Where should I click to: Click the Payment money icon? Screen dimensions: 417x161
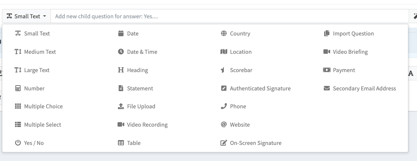tap(326, 70)
